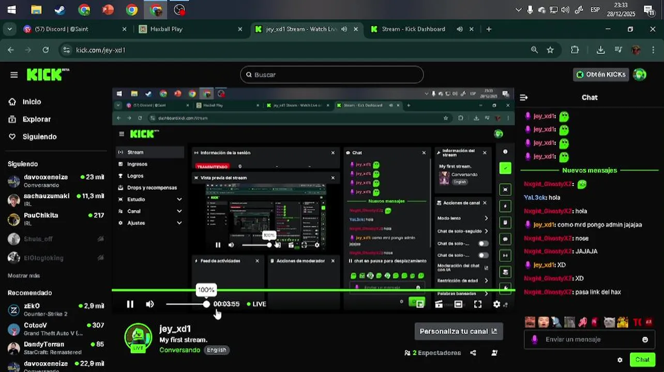Send the message with the Chat button
This screenshot has width=664, height=372.
642,360
